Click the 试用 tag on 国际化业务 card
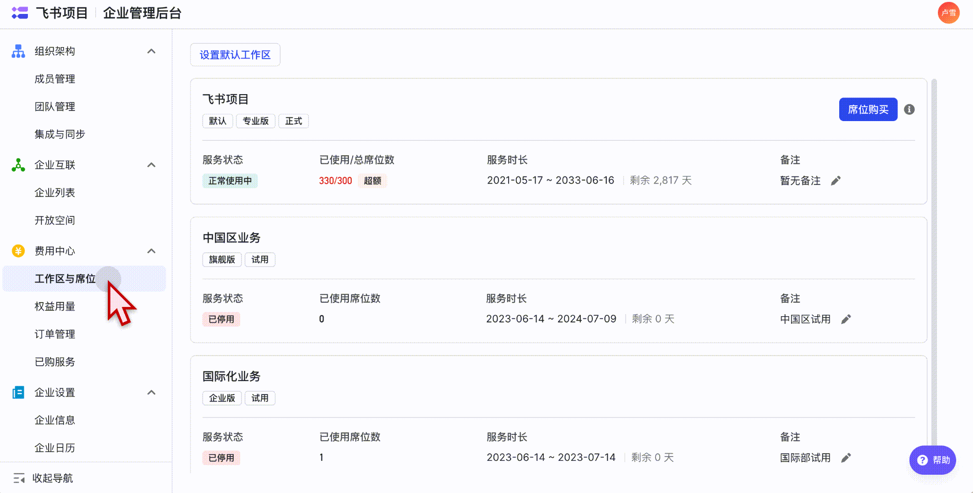Image resolution: width=973 pixels, height=493 pixels. pos(260,398)
